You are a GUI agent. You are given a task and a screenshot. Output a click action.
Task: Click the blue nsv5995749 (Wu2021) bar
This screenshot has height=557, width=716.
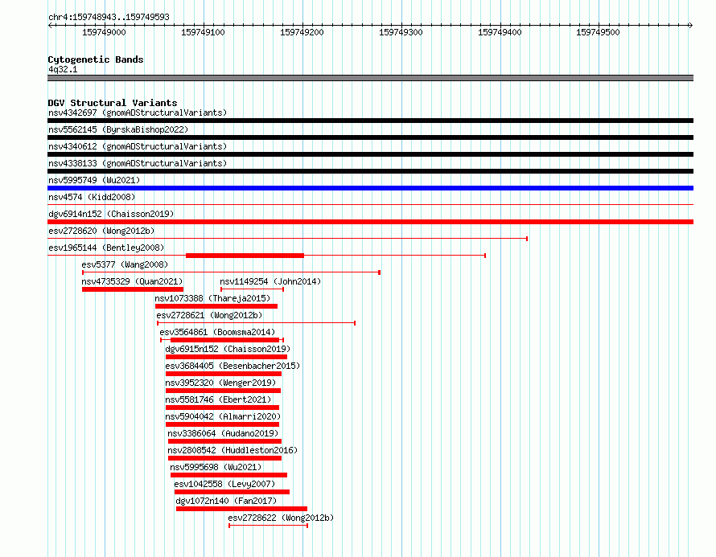tap(370, 188)
